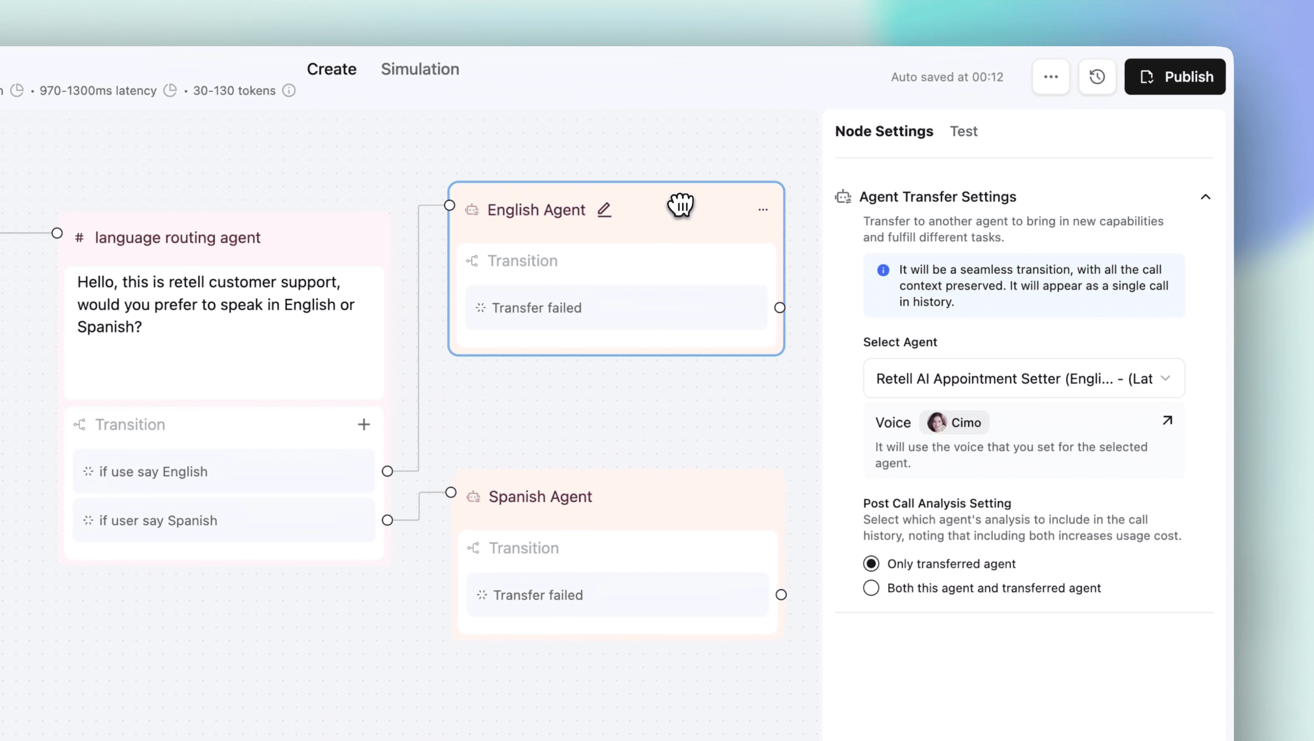This screenshot has width=1314, height=741.
Task: Open the Select Agent dropdown
Action: click(1024, 378)
